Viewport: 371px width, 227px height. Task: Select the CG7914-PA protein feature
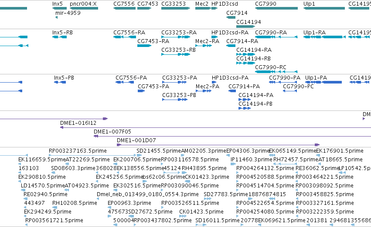tap(232, 91)
